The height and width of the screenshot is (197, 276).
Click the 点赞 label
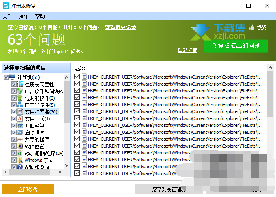pos(261,27)
